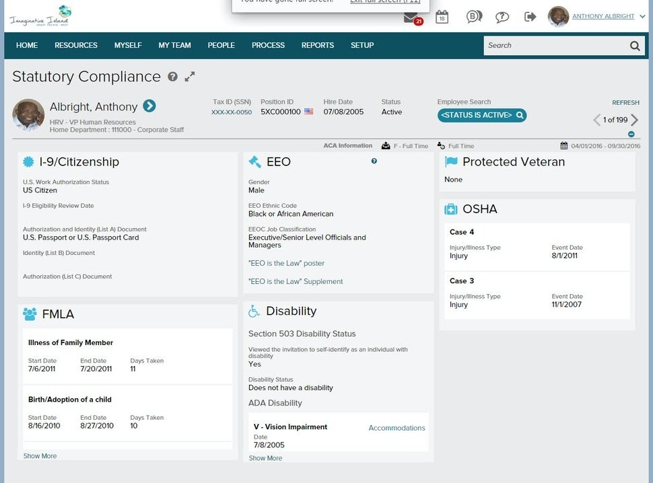Image resolution: width=653 pixels, height=483 pixels.
Task: Open the calendar icon showing 18
Action: click(x=441, y=17)
